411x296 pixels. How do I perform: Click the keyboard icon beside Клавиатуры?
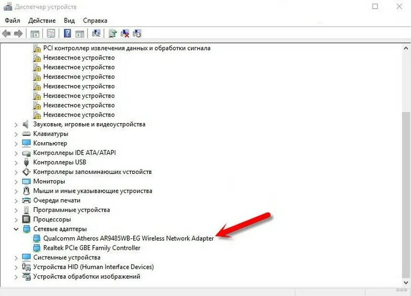click(x=26, y=134)
